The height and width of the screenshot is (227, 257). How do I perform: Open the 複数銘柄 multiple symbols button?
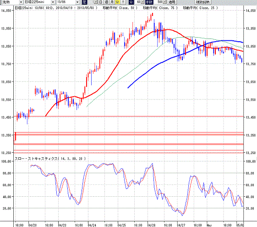[203, 2]
